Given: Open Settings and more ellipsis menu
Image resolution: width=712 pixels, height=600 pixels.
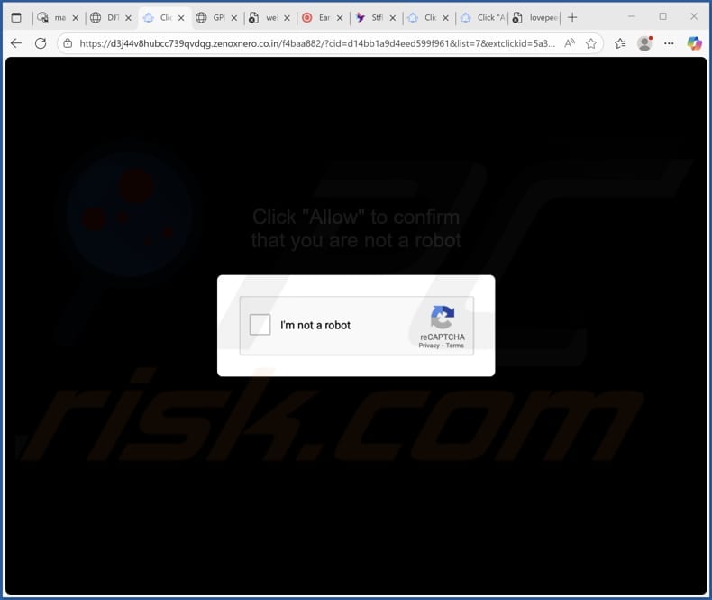Looking at the screenshot, I should tap(669, 43).
